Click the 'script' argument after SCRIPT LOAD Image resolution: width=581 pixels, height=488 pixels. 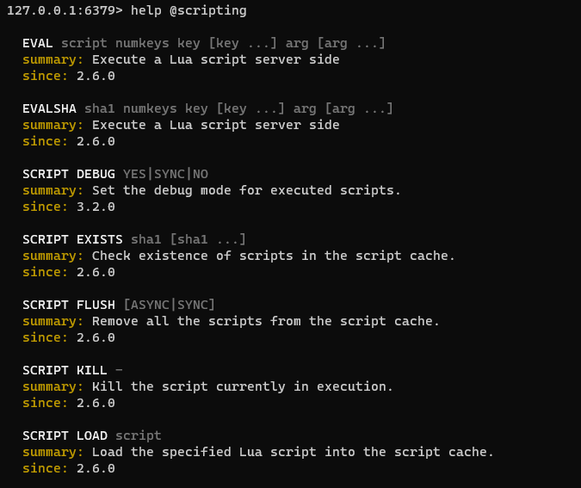[139, 436]
